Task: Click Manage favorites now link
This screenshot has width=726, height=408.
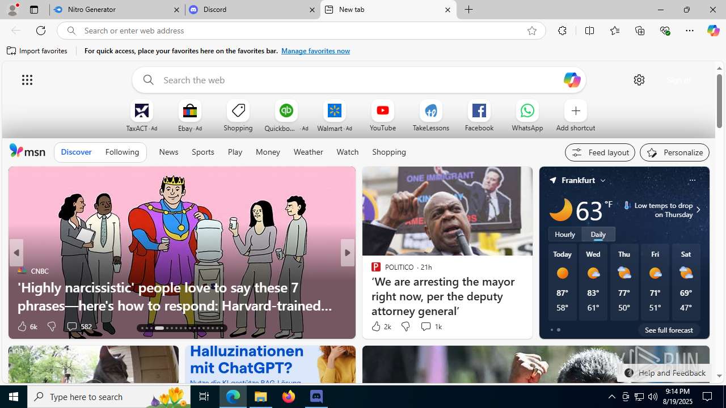Action: (x=315, y=51)
